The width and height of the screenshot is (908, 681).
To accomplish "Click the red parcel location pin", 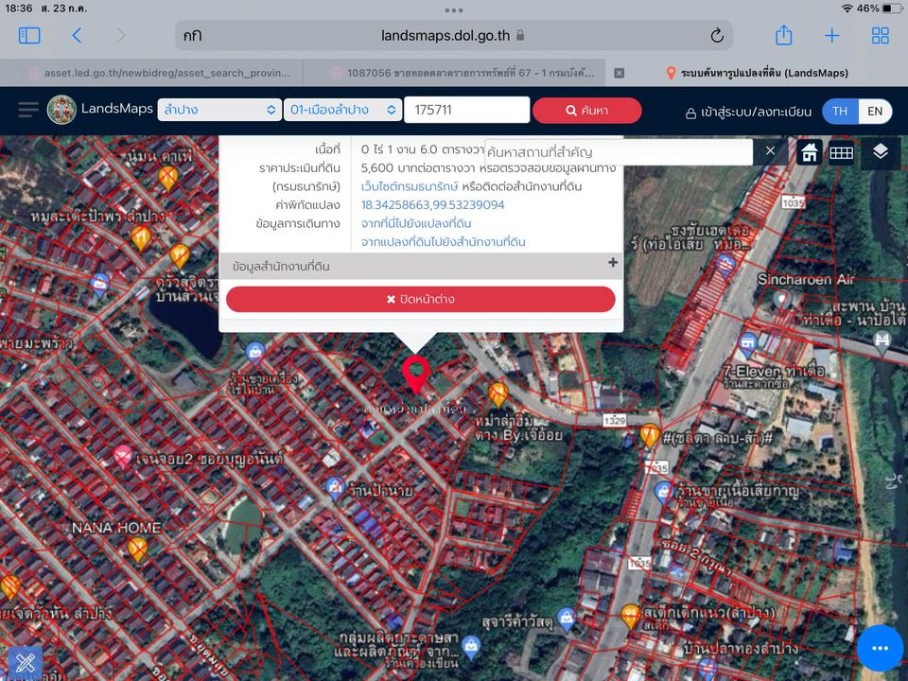I will click(x=416, y=374).
